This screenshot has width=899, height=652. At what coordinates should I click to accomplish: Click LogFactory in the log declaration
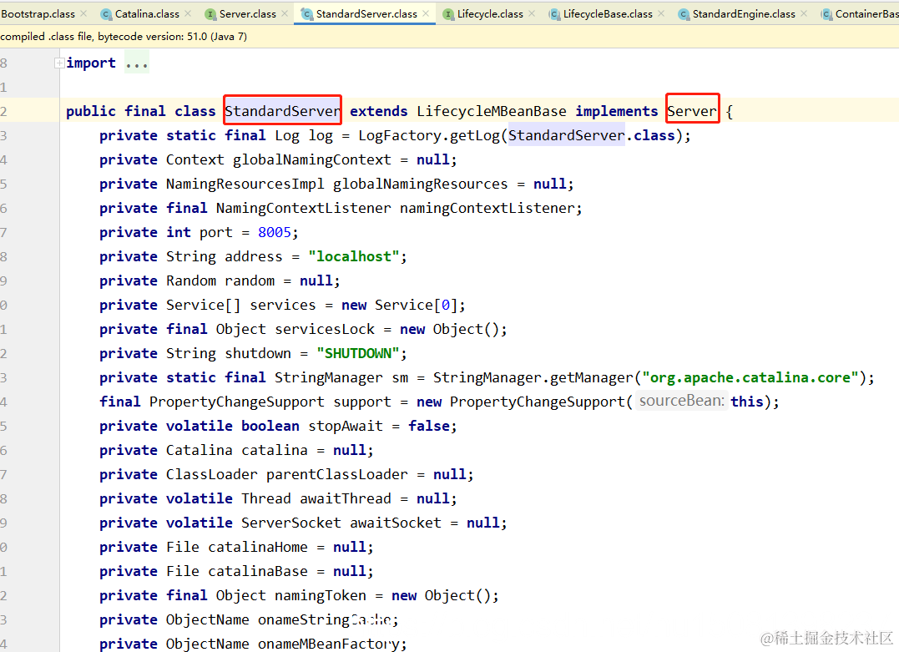tap(400, 135)
